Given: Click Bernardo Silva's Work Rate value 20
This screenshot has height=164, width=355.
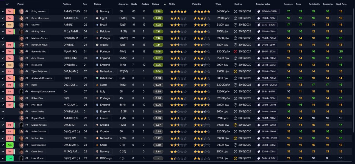Looking at the screenshot, I should pos(341,52).
